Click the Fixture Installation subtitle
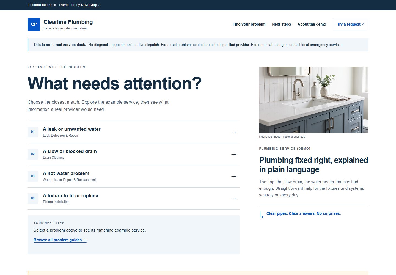The image size is (396, 275). coord(56,202)
